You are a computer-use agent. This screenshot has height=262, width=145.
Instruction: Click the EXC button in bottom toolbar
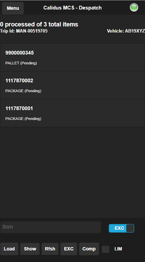tap(69, 249)
